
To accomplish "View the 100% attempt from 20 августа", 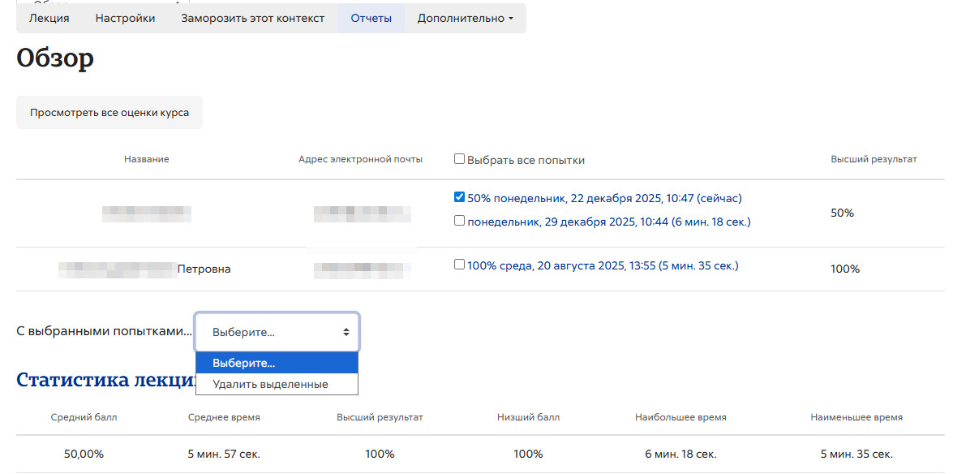I will click(603, 265).
